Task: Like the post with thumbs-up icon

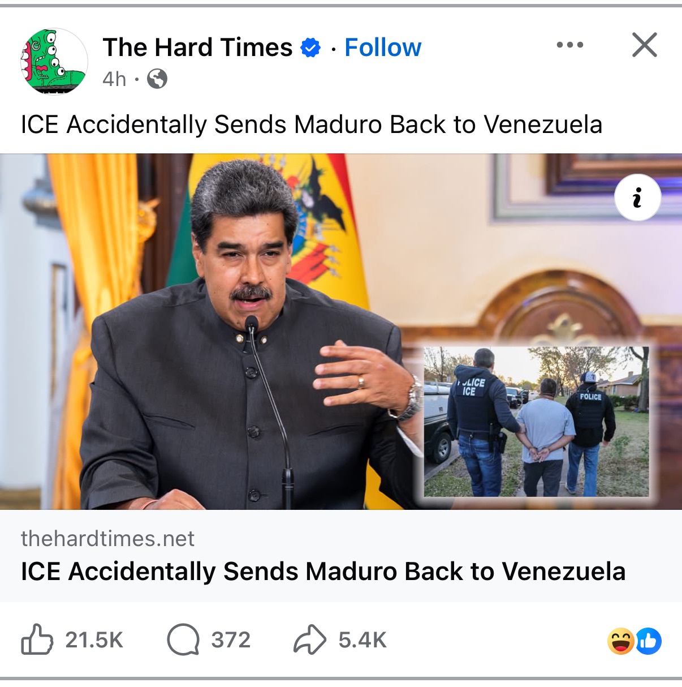Action: pos(37,639)
